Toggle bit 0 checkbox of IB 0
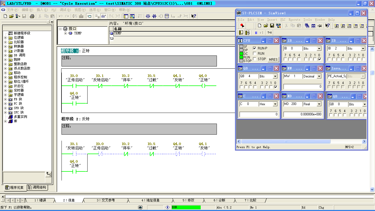 click(x=319, y=59)
